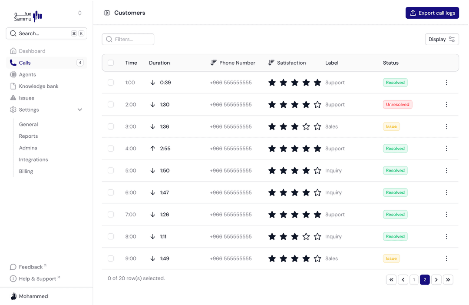Viewport: 469px width, 305px height.
Task: Open the three-dot menu for the 1:00 call
Action: click(x=446, y=83)
